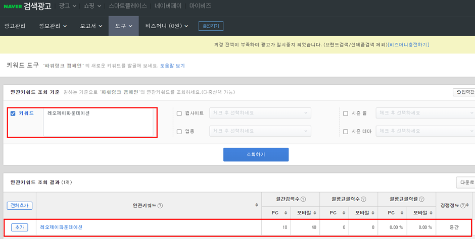
Task: Click the keyword input text area
Action: (x=98, y=123)
